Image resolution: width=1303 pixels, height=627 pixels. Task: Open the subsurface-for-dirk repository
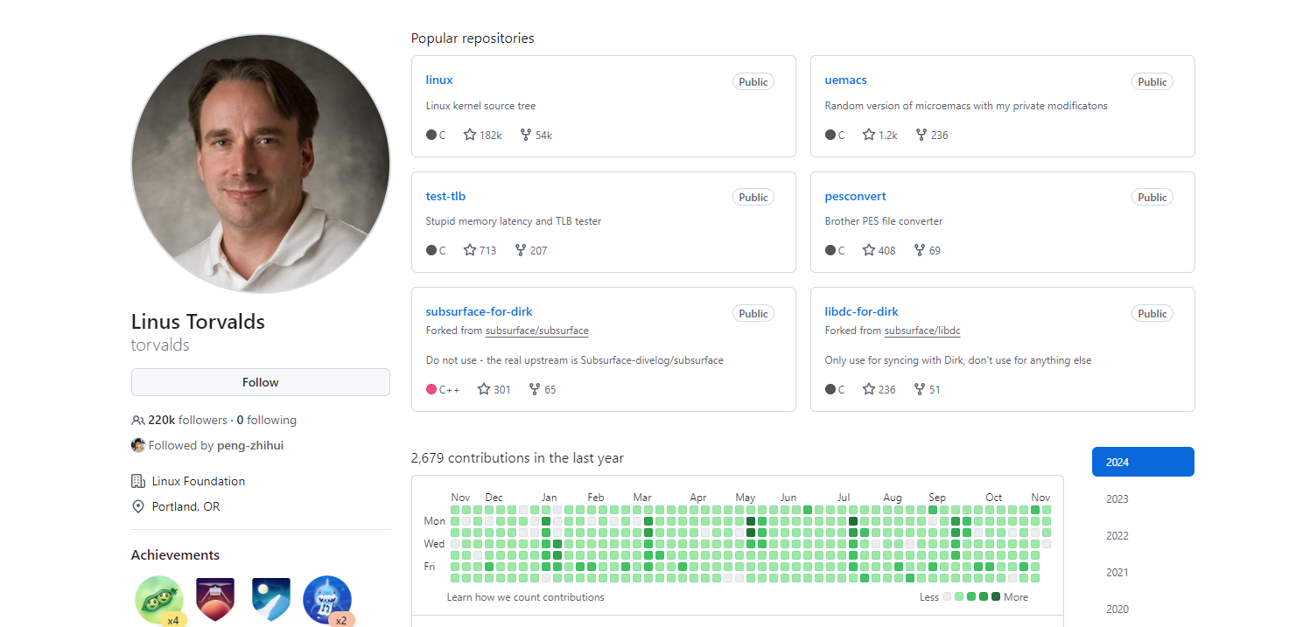[x=479, y=311]
